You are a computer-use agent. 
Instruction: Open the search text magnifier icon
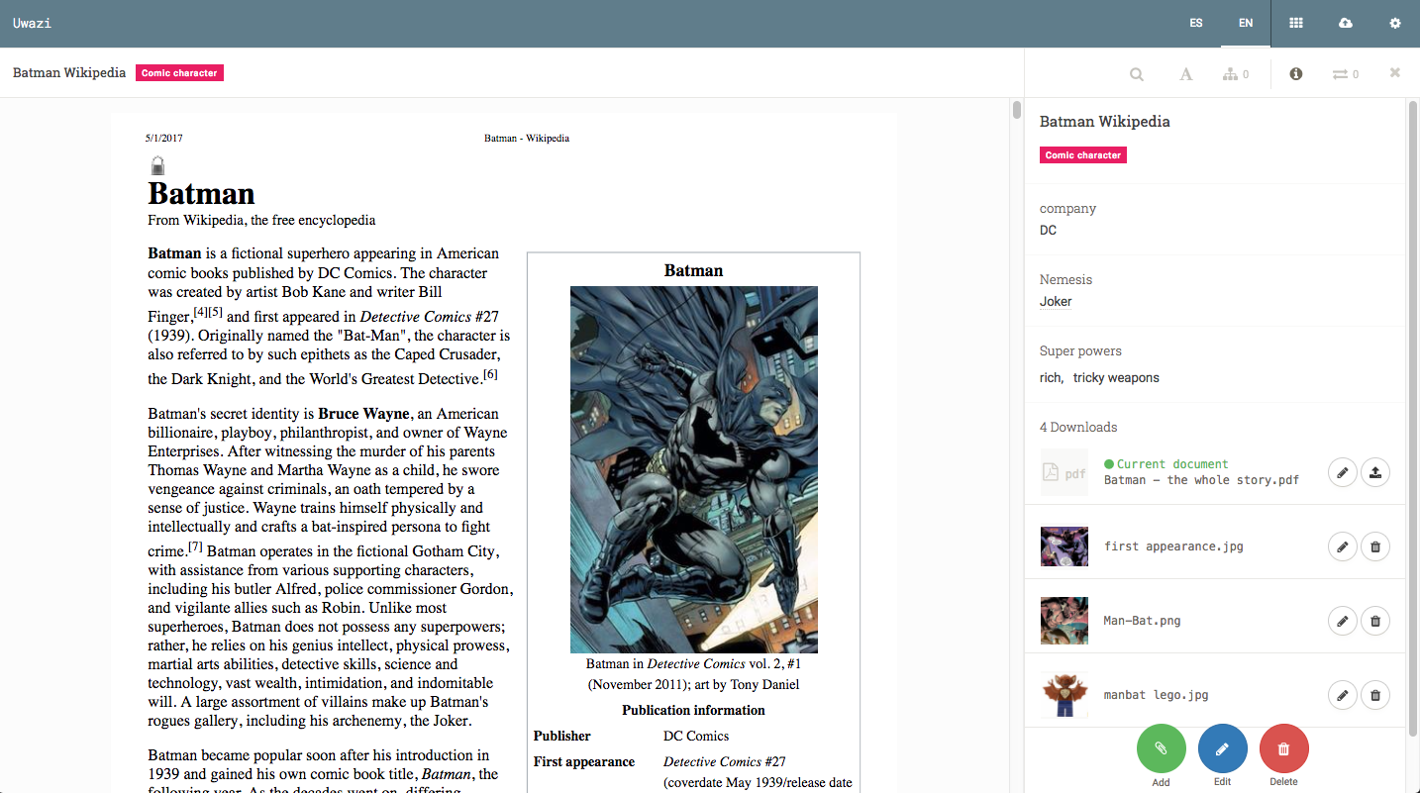(1137, 74)
